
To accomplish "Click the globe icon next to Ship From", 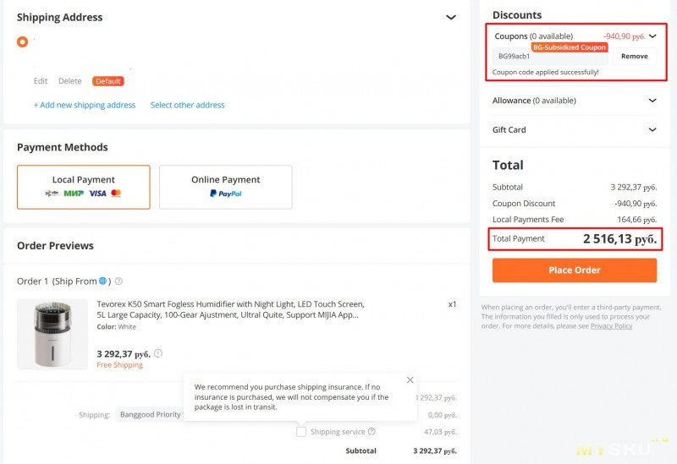I will (102, 281).
